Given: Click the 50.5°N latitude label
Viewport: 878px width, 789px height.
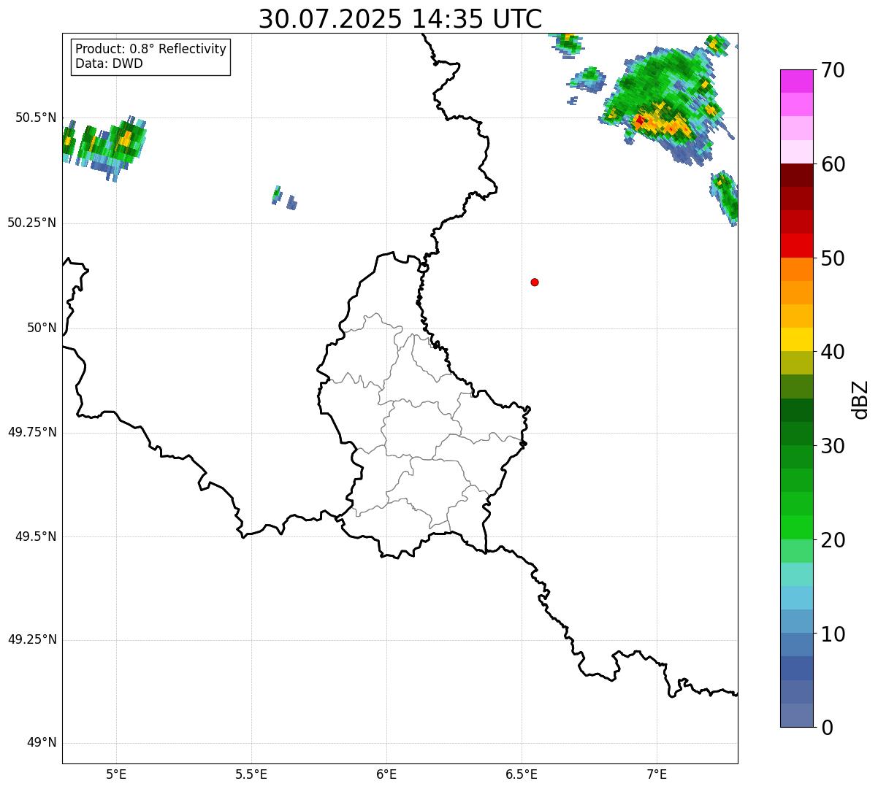Looking at the screenshot, I should 36,118.
